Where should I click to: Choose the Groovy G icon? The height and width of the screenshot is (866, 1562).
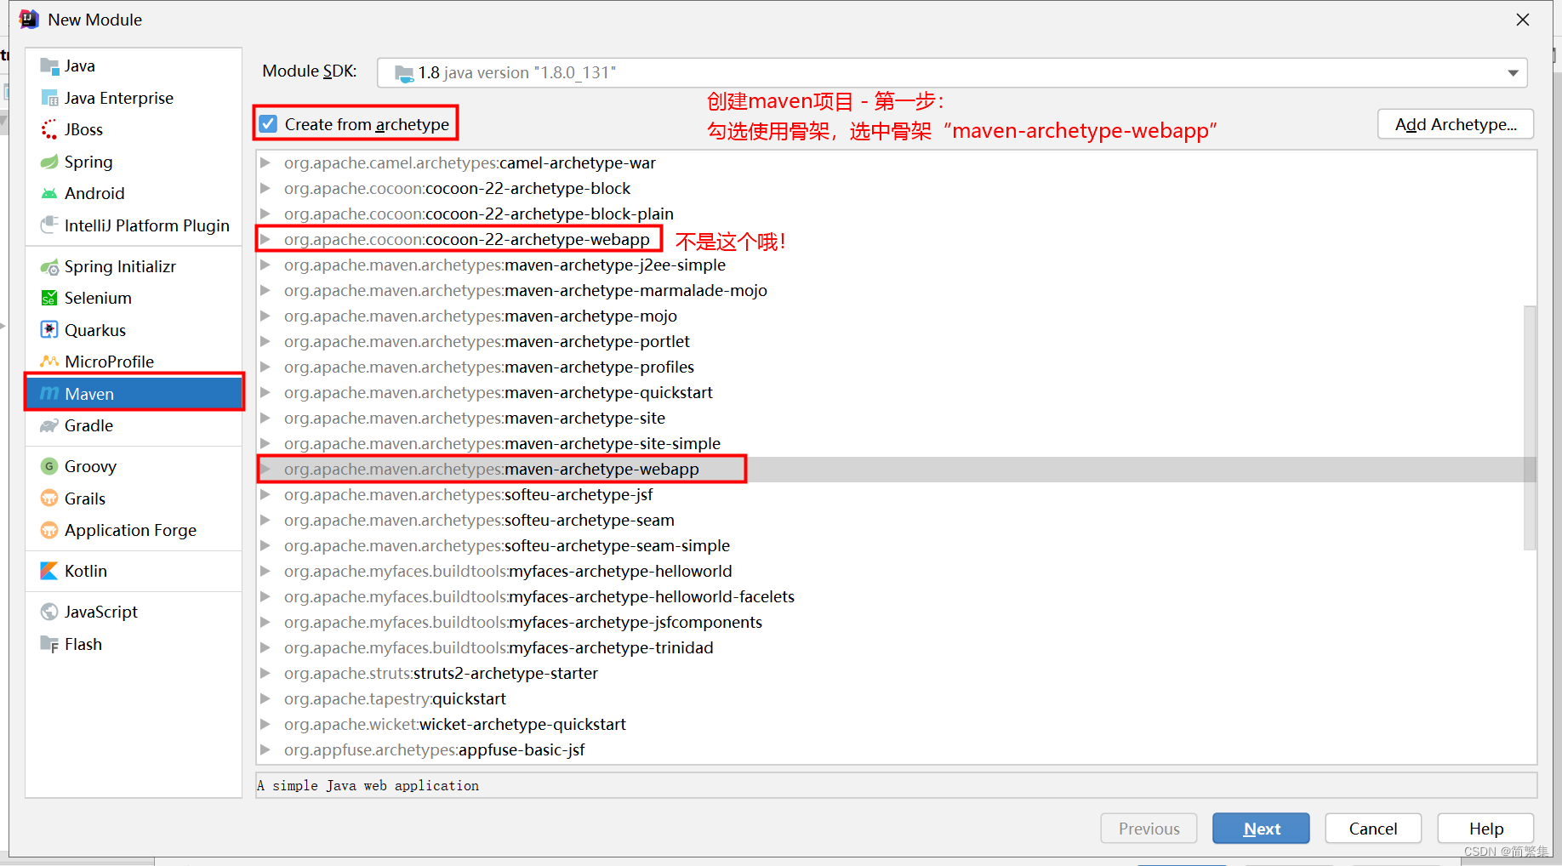click(x=49, y=466)
